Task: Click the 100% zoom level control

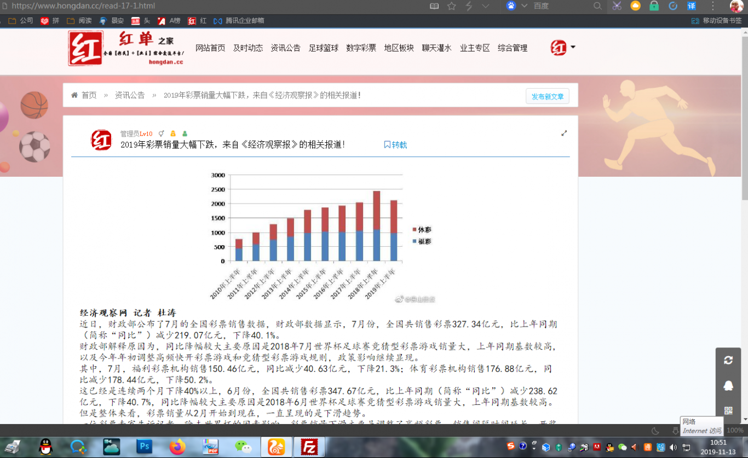Action: 735,431
